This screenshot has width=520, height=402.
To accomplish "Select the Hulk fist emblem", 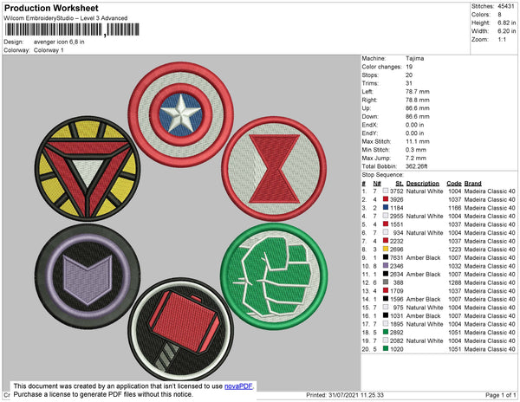I will (x=274, y=276).
